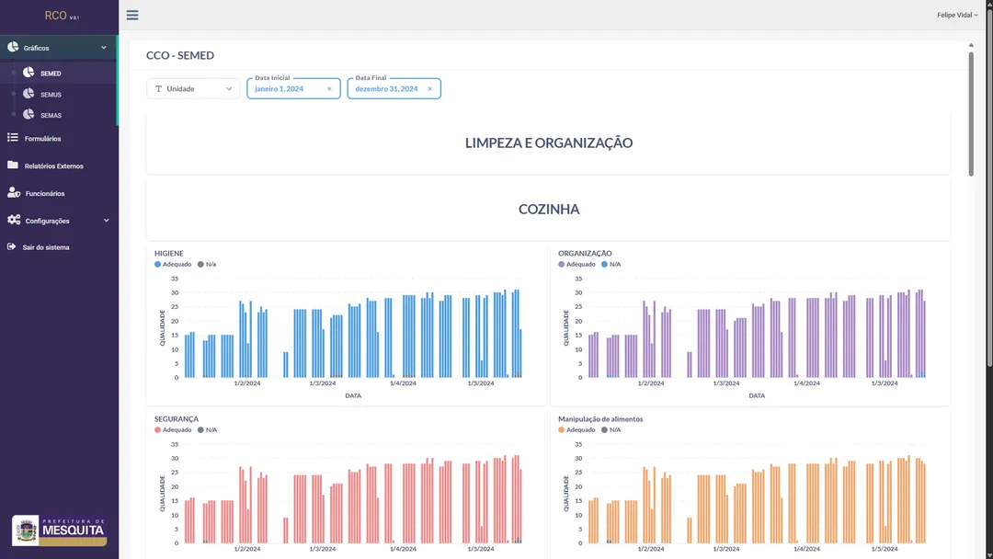This screenshot has height=559, width=993.
Task: Toggle Adequado series on the HIGIENE chart
Action: pos(174,264)
